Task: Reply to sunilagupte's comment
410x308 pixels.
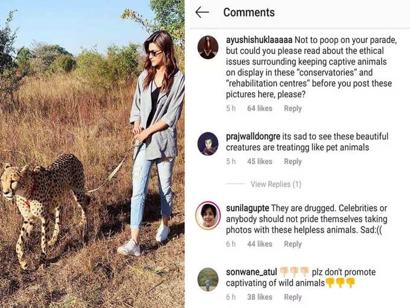Action: 293,244
